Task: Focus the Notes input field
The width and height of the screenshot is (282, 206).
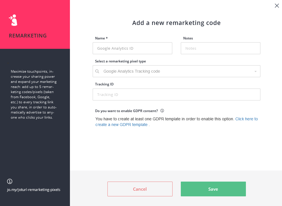Action: point(221,48)
